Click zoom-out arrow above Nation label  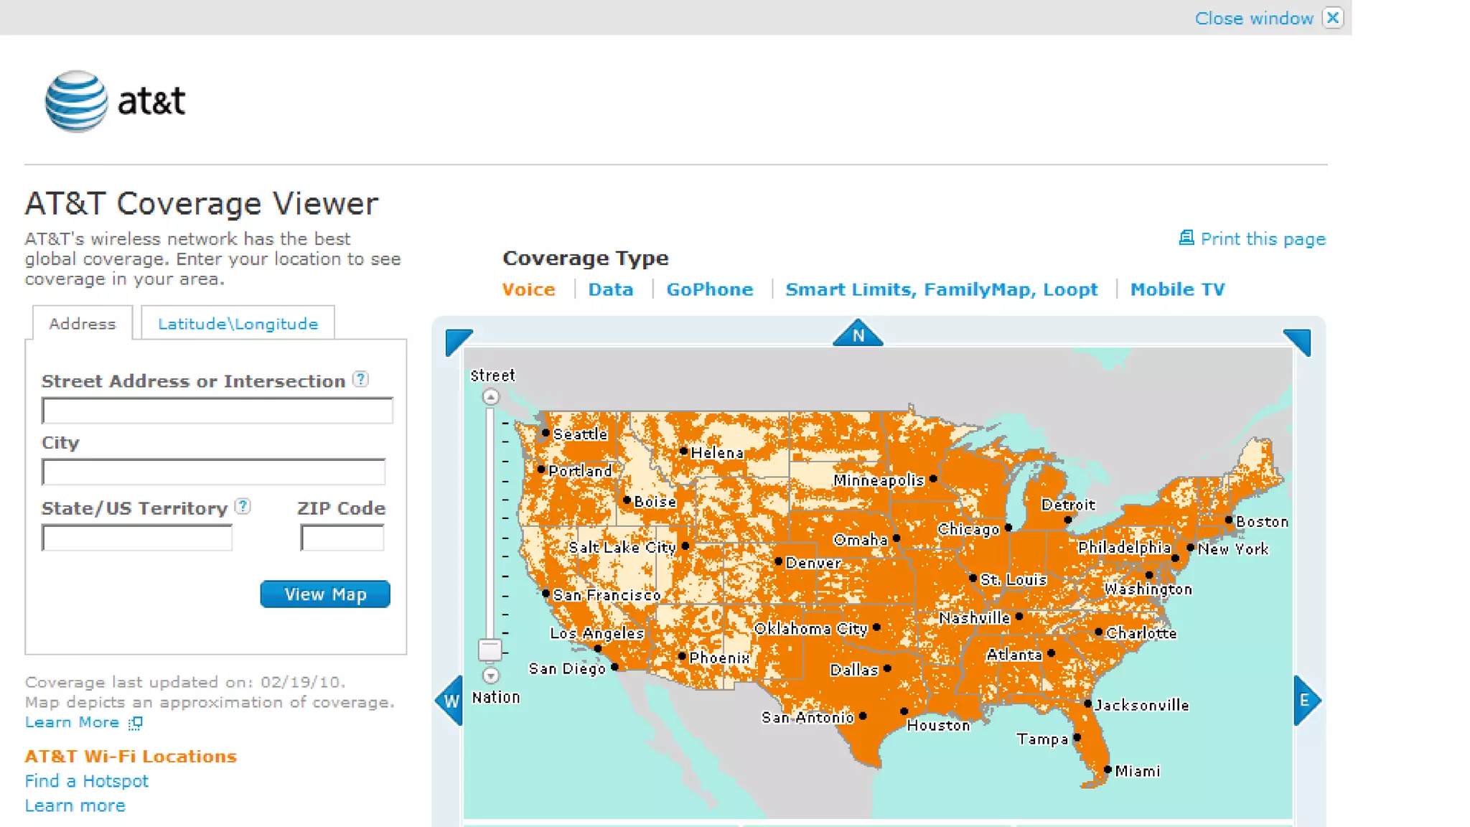(490, 676)
